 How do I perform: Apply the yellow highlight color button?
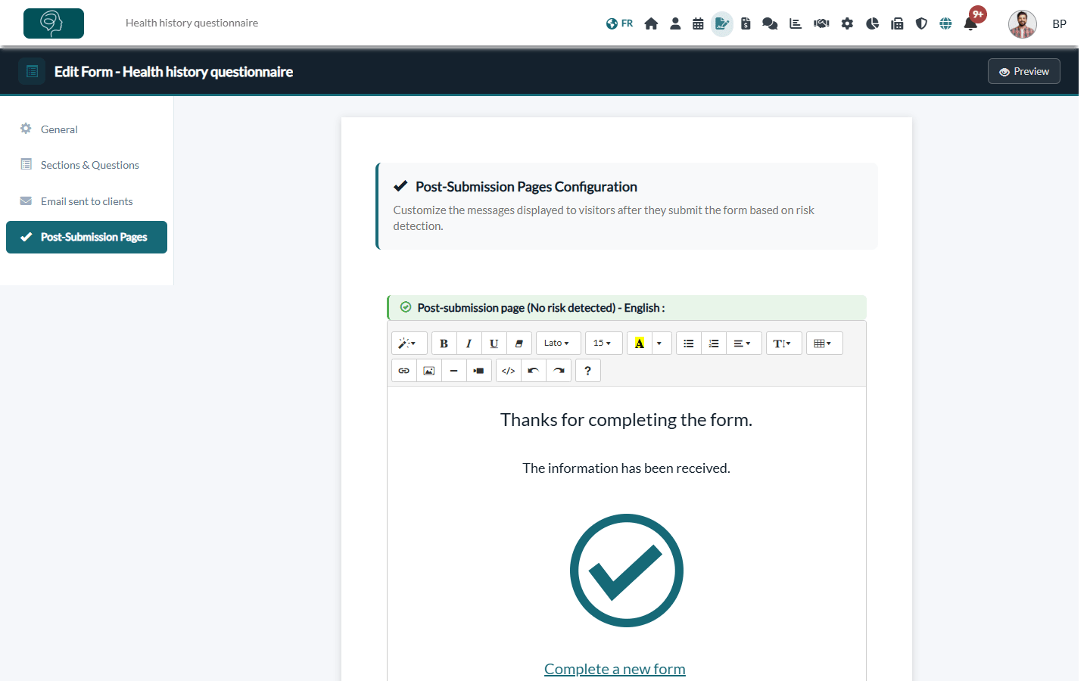[x=640, y=344]
